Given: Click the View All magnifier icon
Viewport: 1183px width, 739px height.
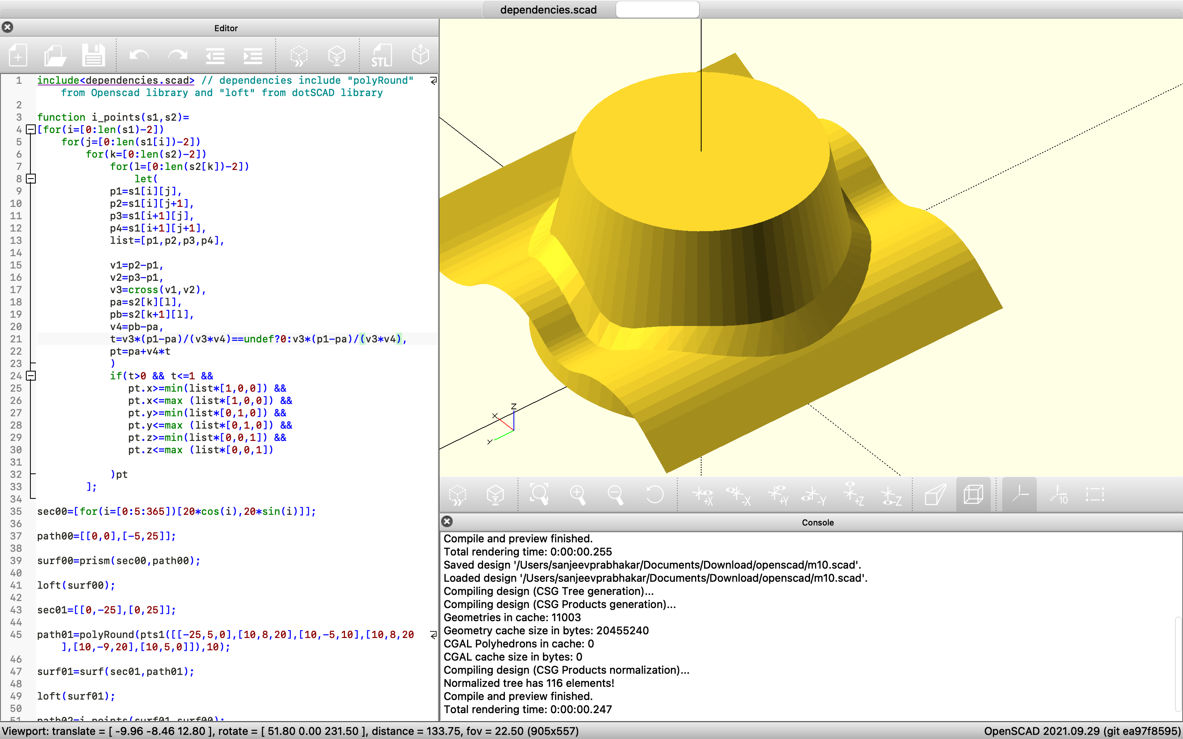Looking at the screenshot, I should point(539,495).
